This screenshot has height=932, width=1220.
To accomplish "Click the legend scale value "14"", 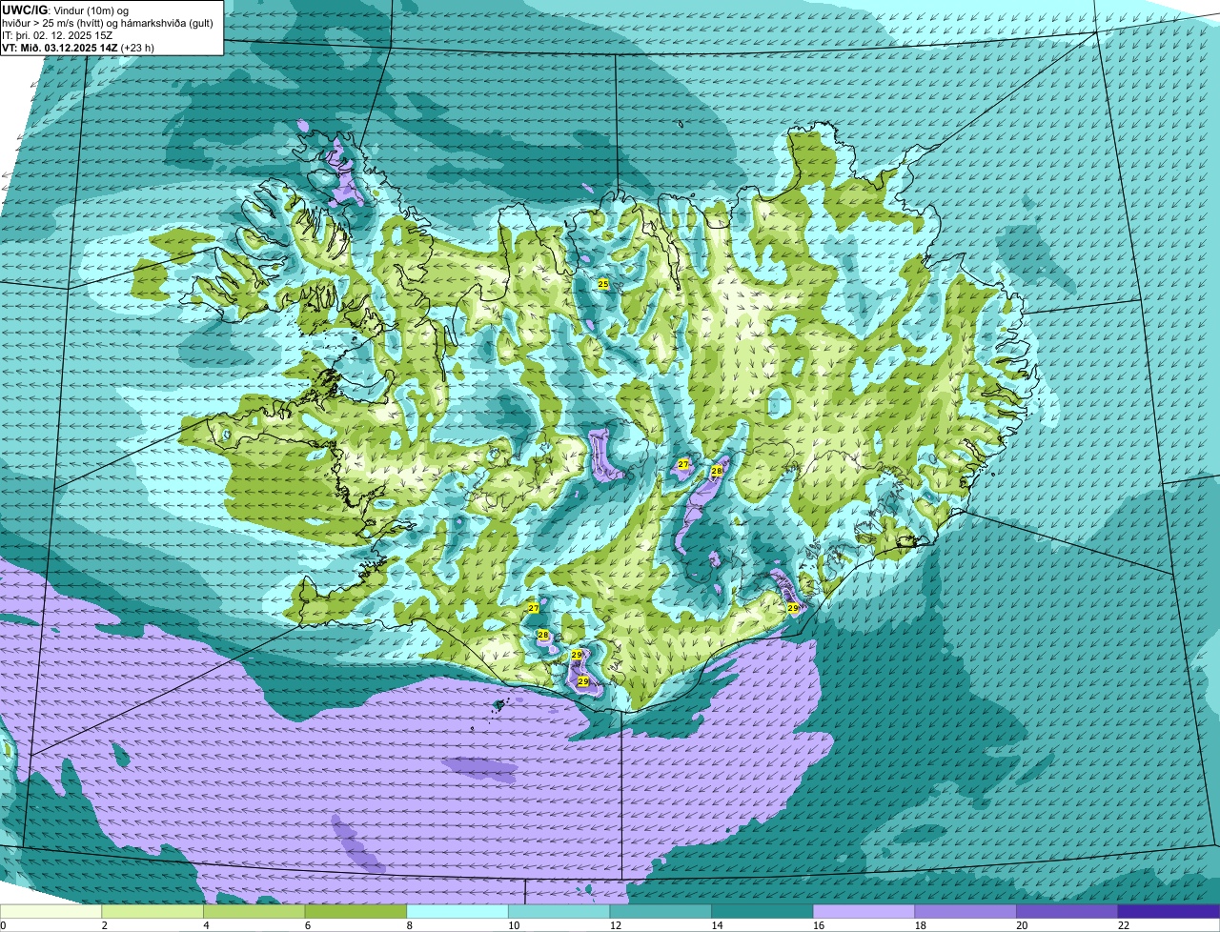I will tap(717, 925).
